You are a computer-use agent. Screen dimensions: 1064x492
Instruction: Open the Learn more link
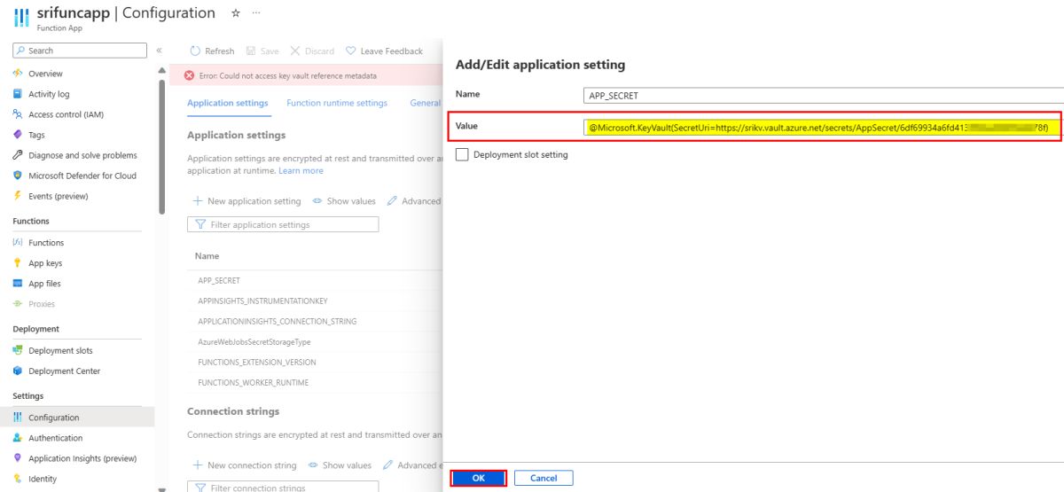point(301,170)
